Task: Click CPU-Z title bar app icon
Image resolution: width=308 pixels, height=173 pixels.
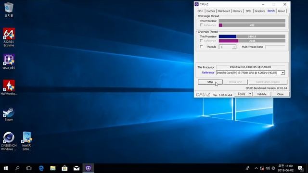Action: [x=197, y=4]
